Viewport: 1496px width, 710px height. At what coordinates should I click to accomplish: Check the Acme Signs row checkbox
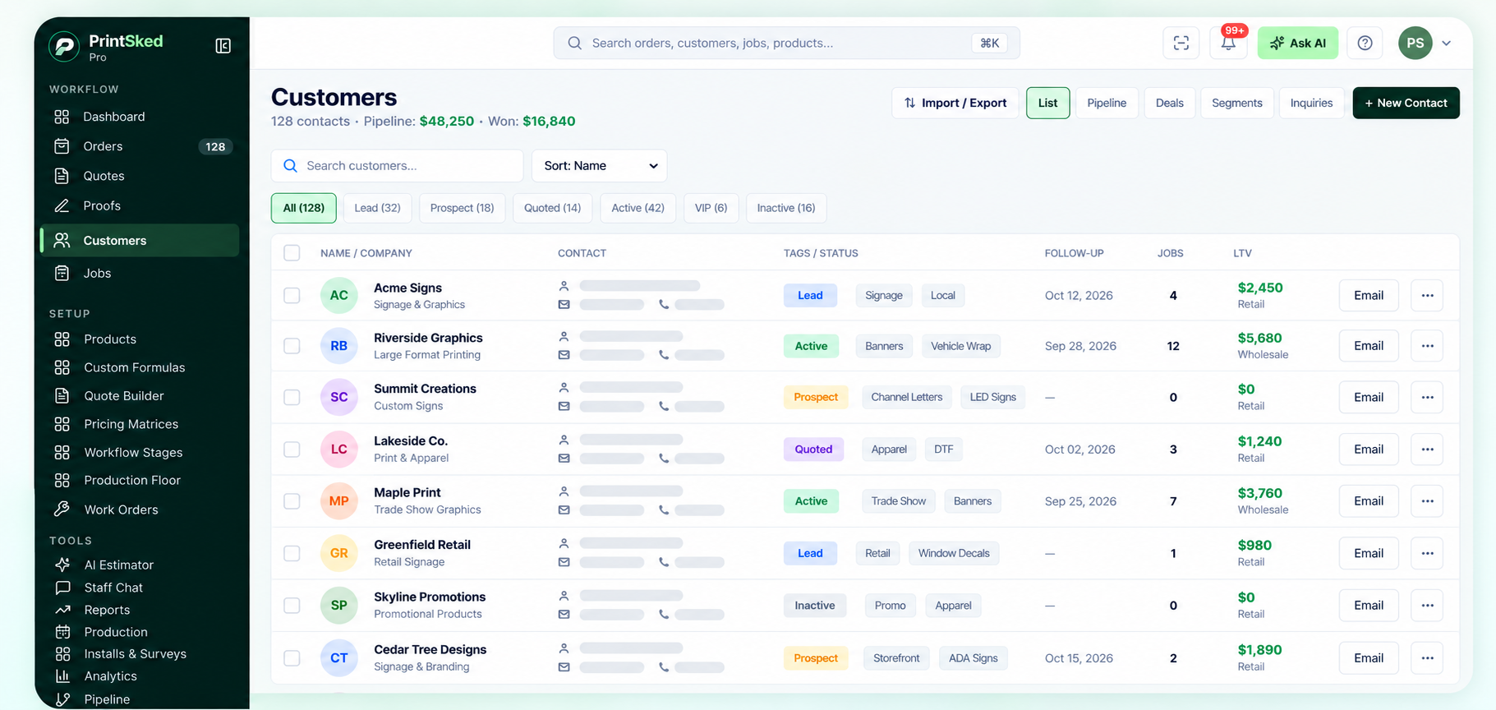292,296
